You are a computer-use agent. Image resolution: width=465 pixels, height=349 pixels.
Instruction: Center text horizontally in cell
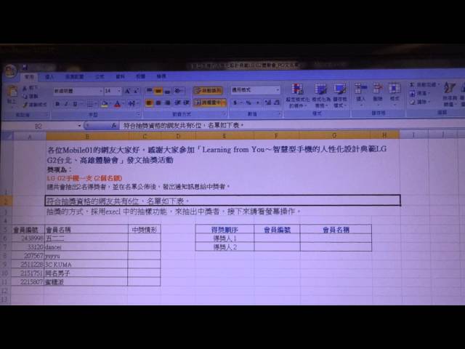click(158, 103)
